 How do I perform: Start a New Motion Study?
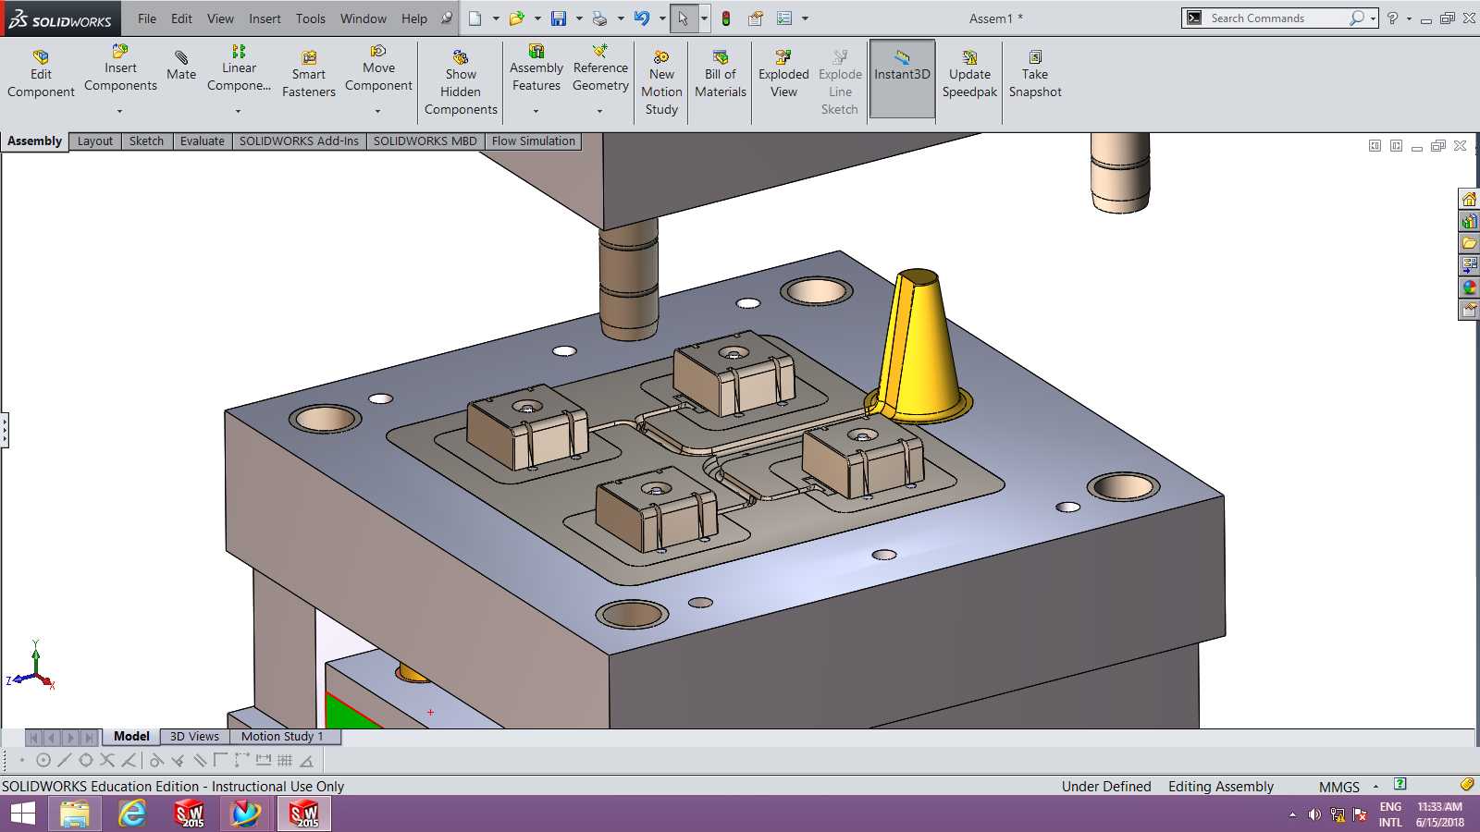point(661,83)
